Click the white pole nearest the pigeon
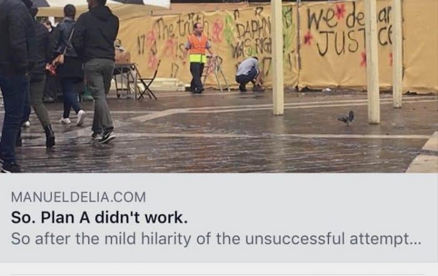Screen dimensions: 438x276 (372, 61)
